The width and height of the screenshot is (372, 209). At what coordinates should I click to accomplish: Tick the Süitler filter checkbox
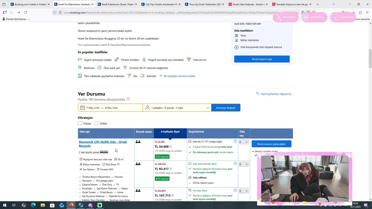[96, 123]
